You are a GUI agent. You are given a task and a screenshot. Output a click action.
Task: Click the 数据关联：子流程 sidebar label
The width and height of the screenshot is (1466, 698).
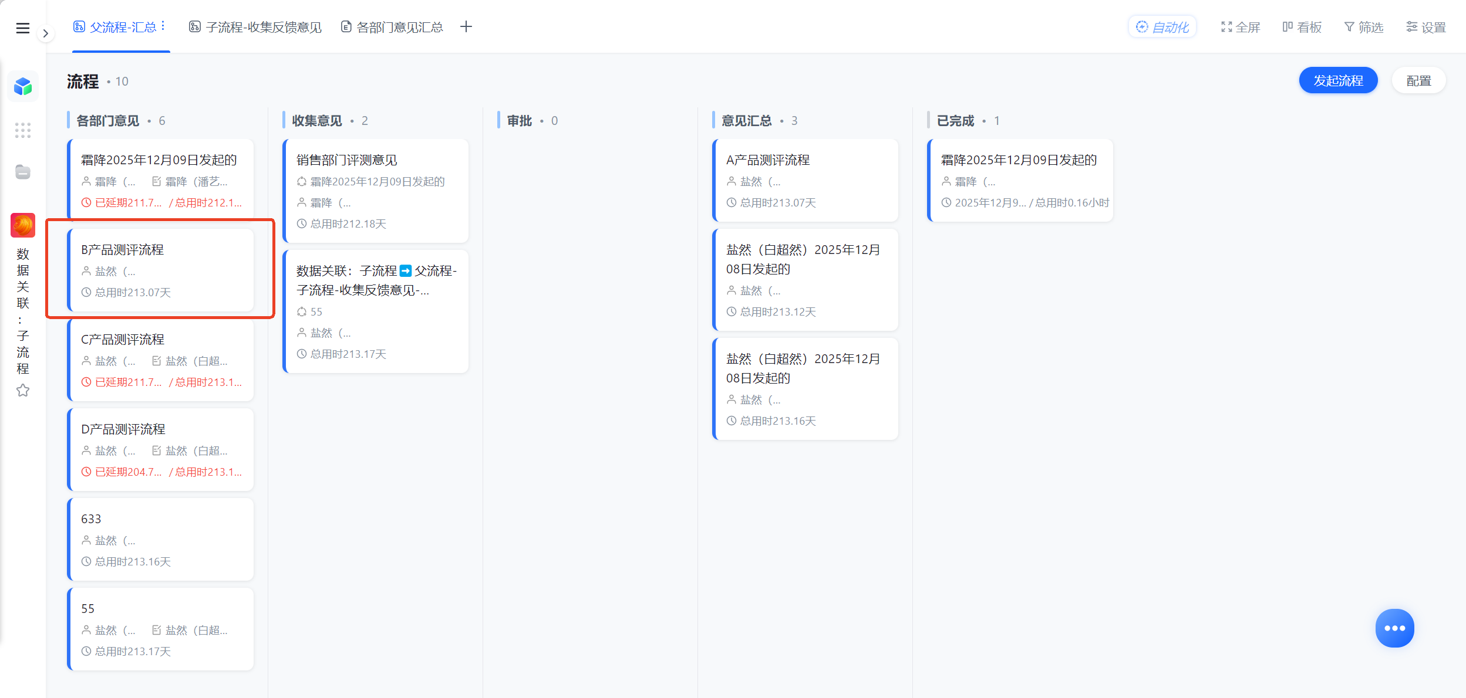[23, 311]
